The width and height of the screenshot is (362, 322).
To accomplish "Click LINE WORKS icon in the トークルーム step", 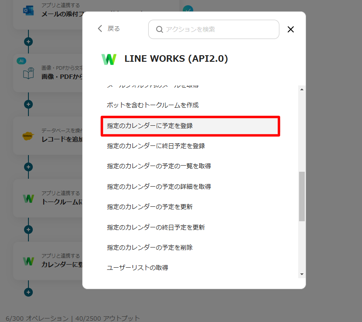I will coord(28,198).
